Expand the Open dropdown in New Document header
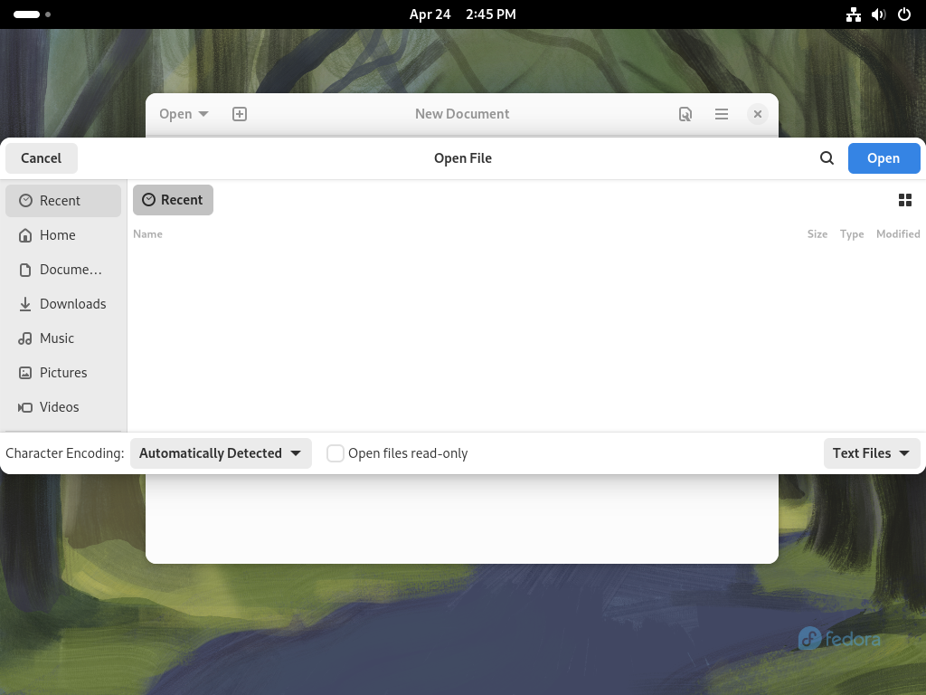 pyautogui.click(x=184, y=114)
